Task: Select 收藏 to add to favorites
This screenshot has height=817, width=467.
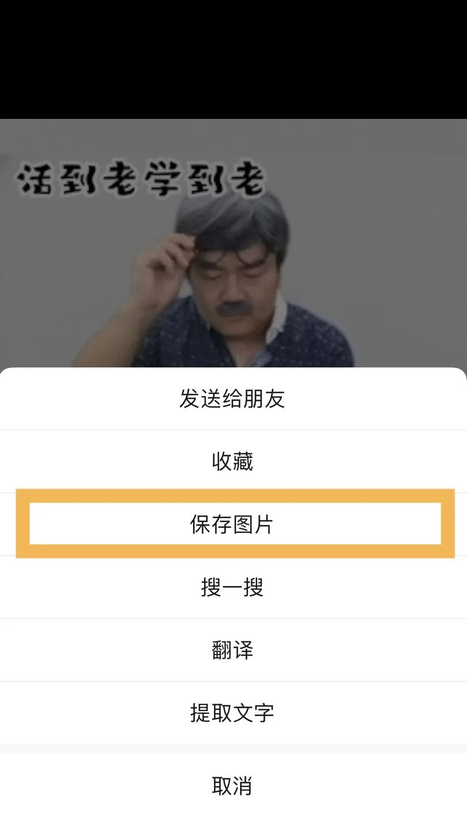Action: 232,461
